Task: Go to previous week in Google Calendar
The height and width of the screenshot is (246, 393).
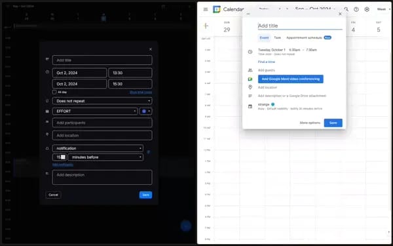Action: point(280,9)
